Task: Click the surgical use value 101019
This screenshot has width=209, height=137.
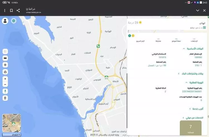Action: click(x=162, y=57)
